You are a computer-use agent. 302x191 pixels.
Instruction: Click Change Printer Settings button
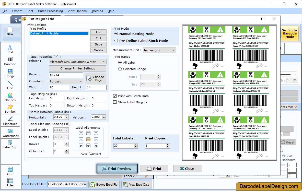[78, 68]
